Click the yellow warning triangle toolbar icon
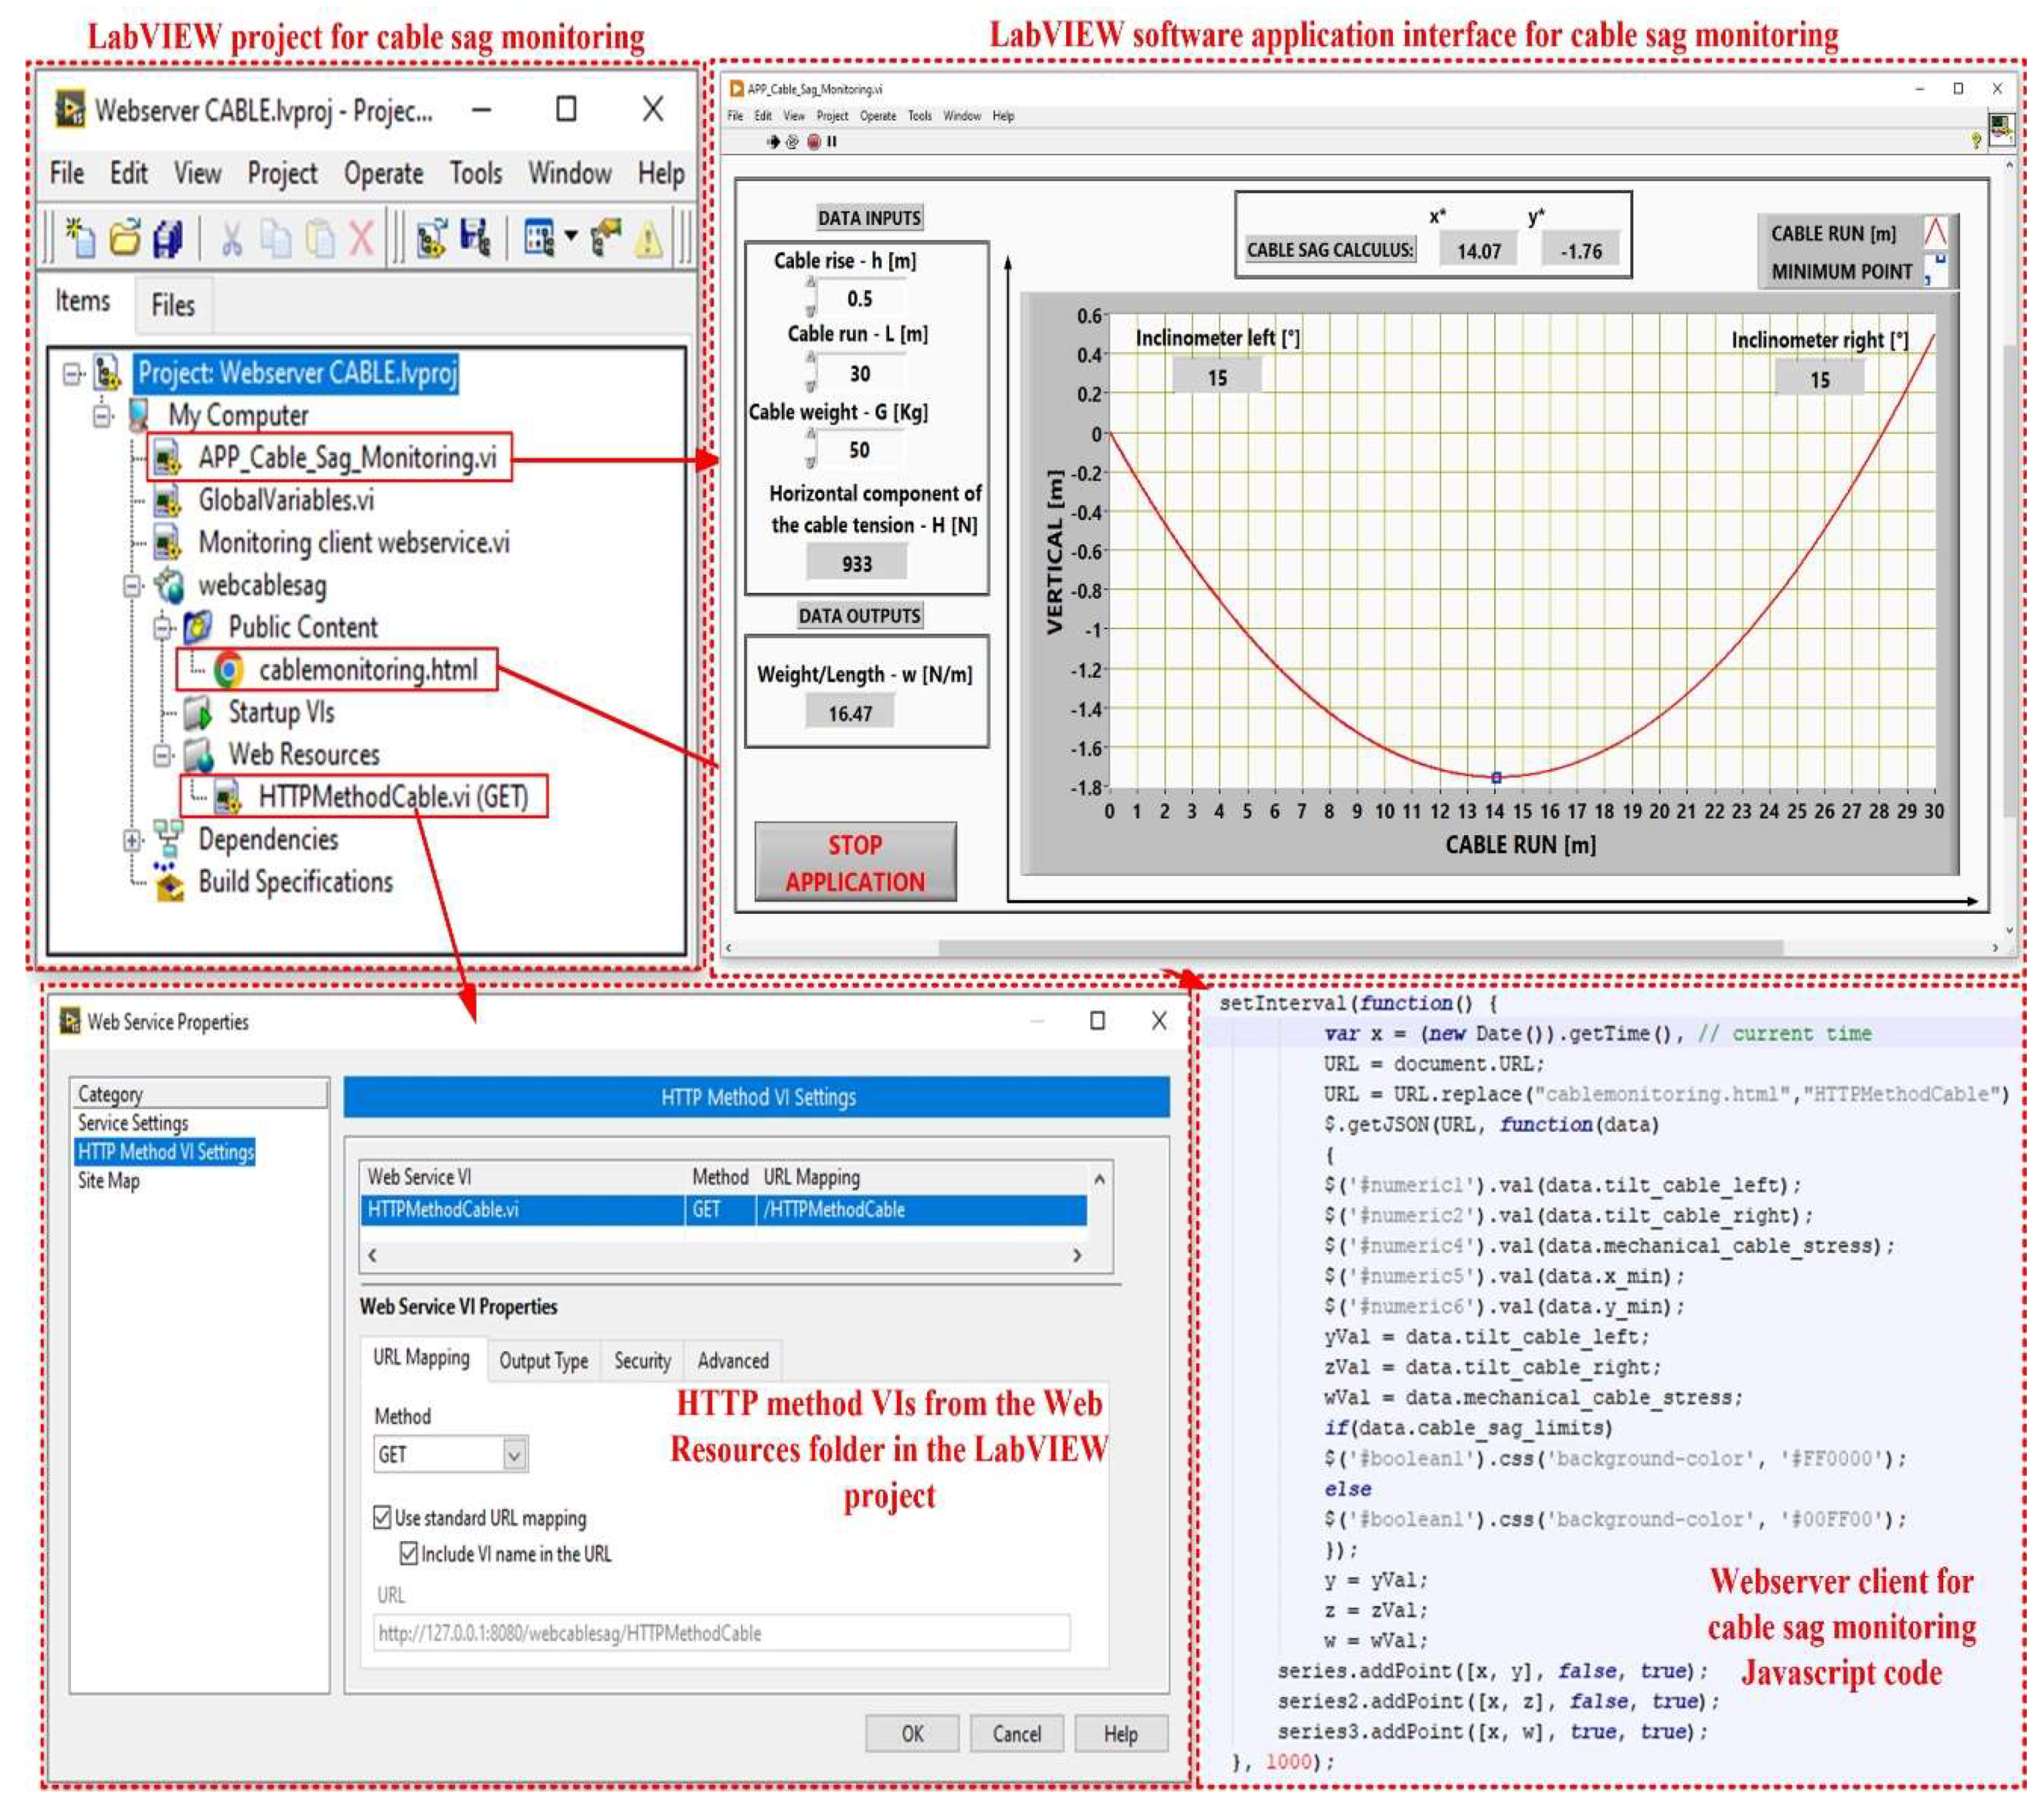Image resolution: width=2044 pixels, height=1808 pixels. (649, 239)
